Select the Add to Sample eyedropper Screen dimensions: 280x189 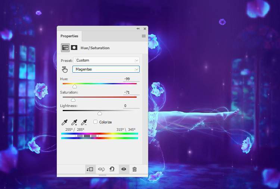tap(74, 122)
